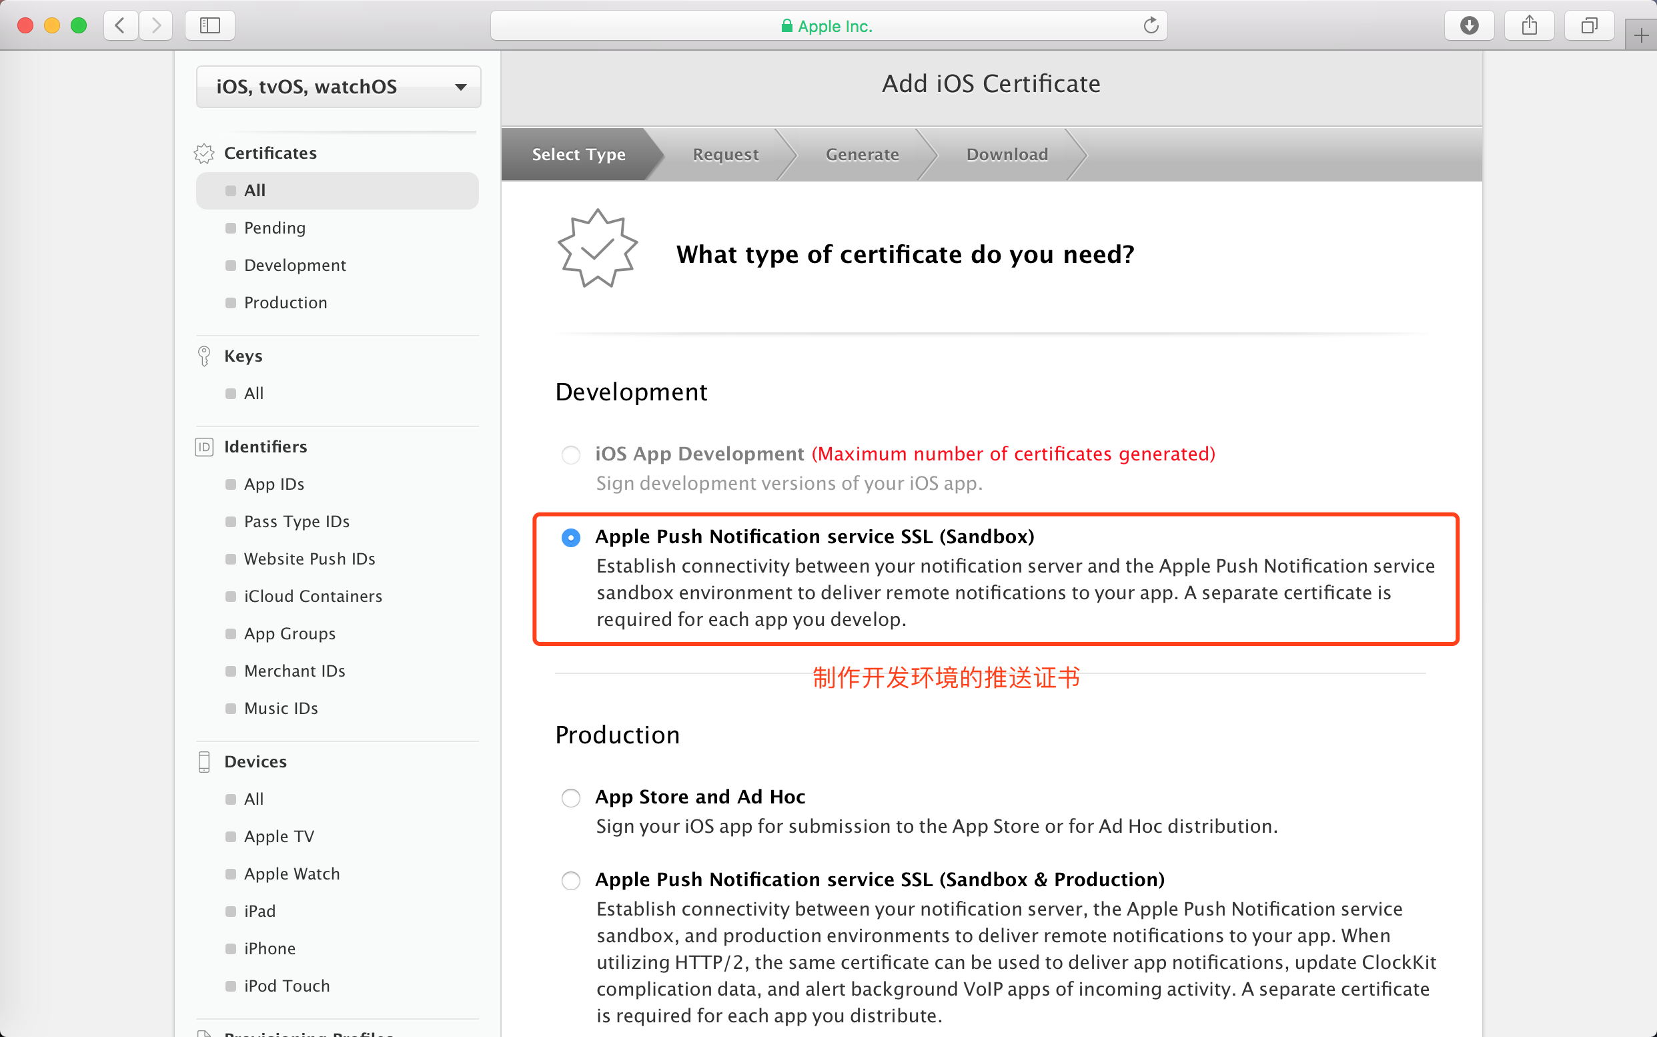This screenshot has height=1037, width=1657.
Task: Click App IDs under Identifiers
Action: [x=272, y=484]
